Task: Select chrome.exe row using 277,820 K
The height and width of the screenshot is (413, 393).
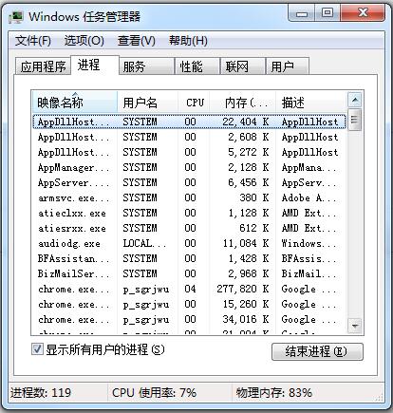Action: click(189, 289)
